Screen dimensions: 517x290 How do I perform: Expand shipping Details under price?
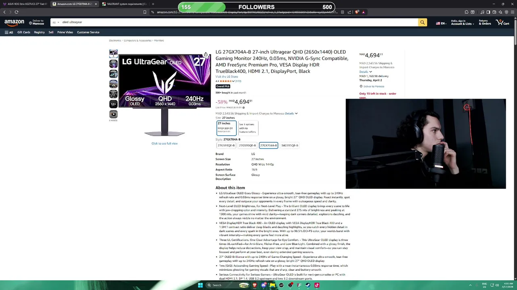point(291,114)
